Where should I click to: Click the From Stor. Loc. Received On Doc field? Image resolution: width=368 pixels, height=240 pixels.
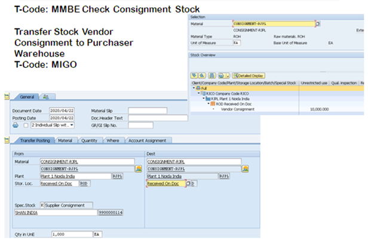pos(59,183)
